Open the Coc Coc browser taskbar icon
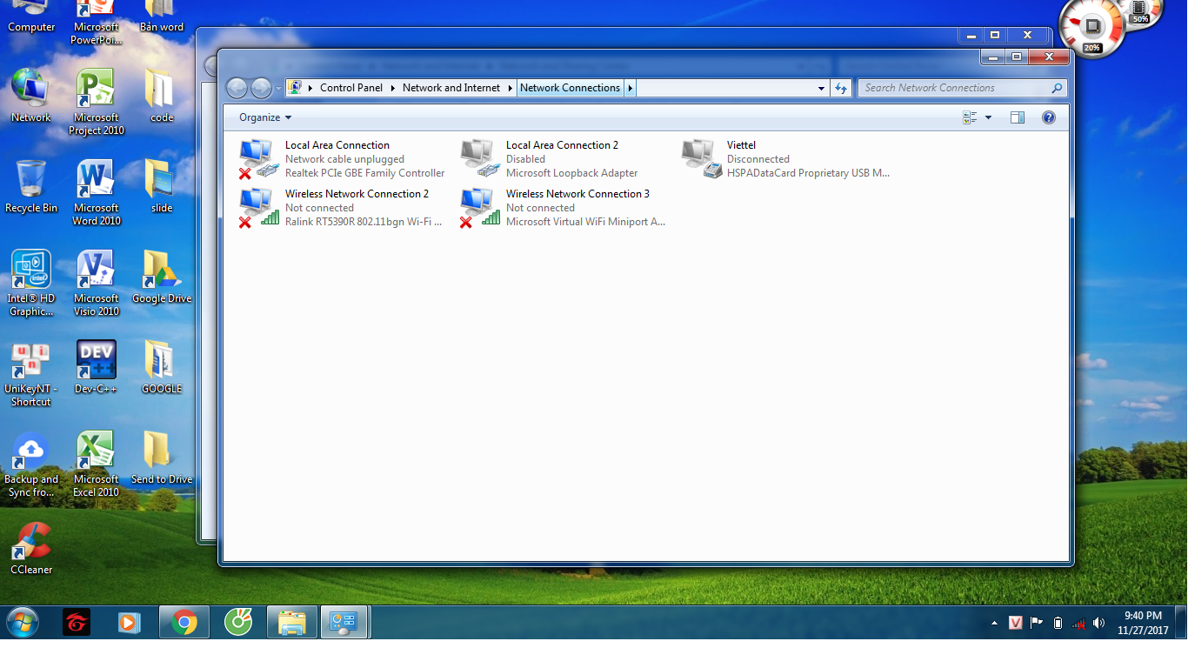Image resolution: width=1188 pixels, height=668 pixels. 237,623
